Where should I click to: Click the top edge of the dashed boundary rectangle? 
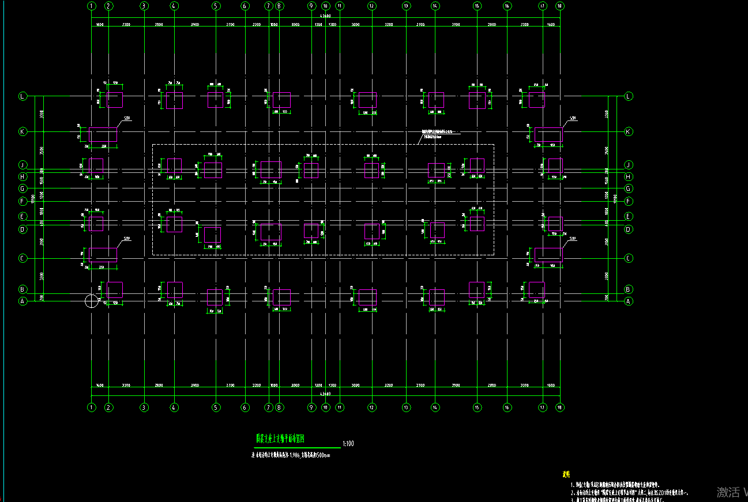pos(323,145)
